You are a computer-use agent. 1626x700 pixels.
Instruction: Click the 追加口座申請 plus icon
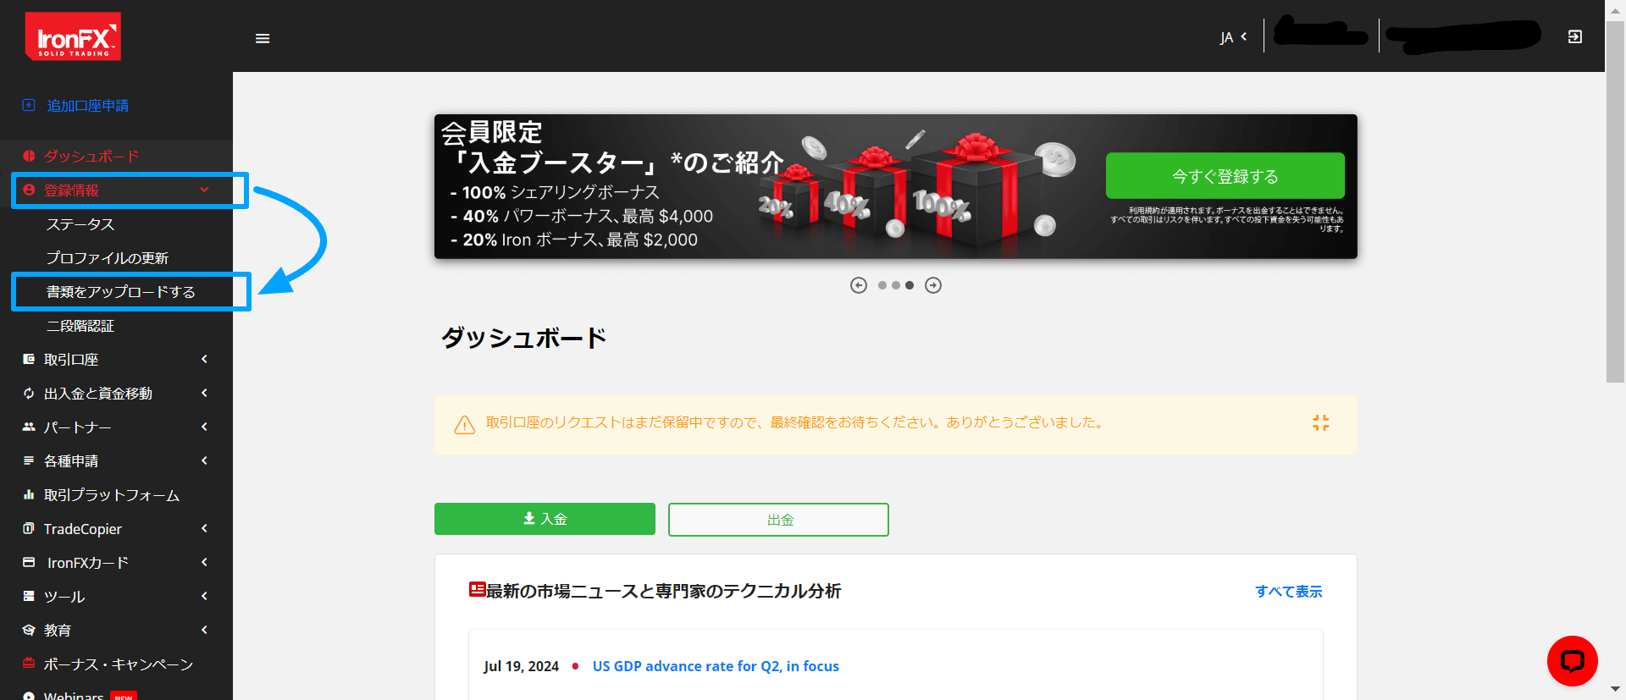click(29, 105)
